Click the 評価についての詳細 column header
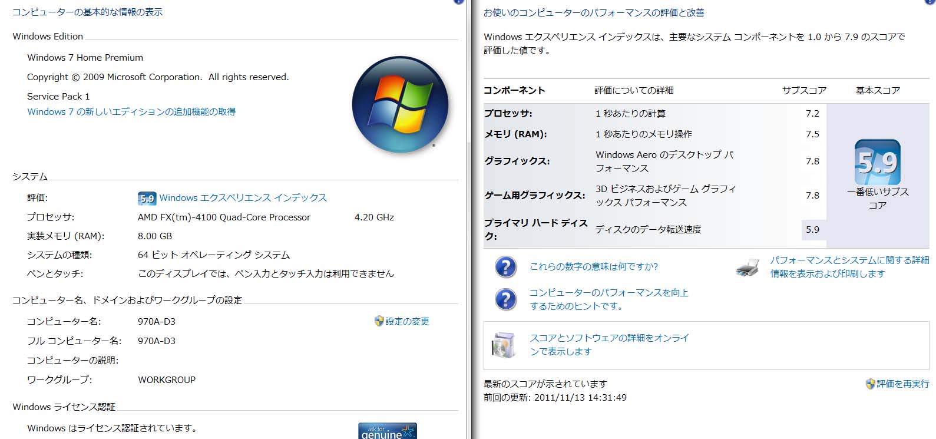The width and height of the screenshot is (936, 439). [634, 91]
